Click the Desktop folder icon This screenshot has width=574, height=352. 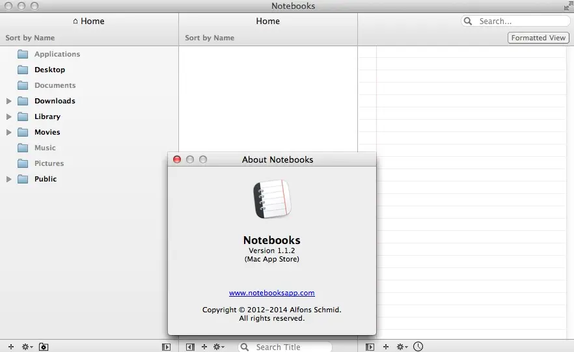[x=23, y=70]
